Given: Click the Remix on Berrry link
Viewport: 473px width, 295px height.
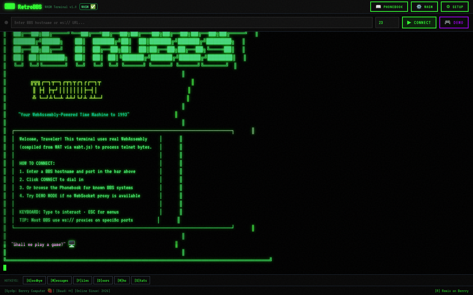Looking at the screenshot, I should pos(452,291).
